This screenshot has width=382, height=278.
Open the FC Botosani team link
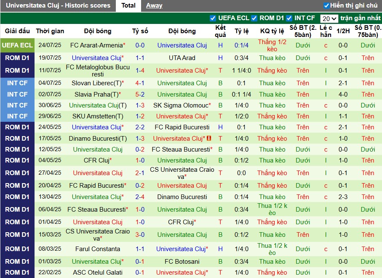182,262
